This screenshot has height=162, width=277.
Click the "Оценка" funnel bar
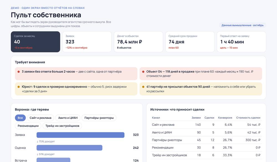[70, 148]
